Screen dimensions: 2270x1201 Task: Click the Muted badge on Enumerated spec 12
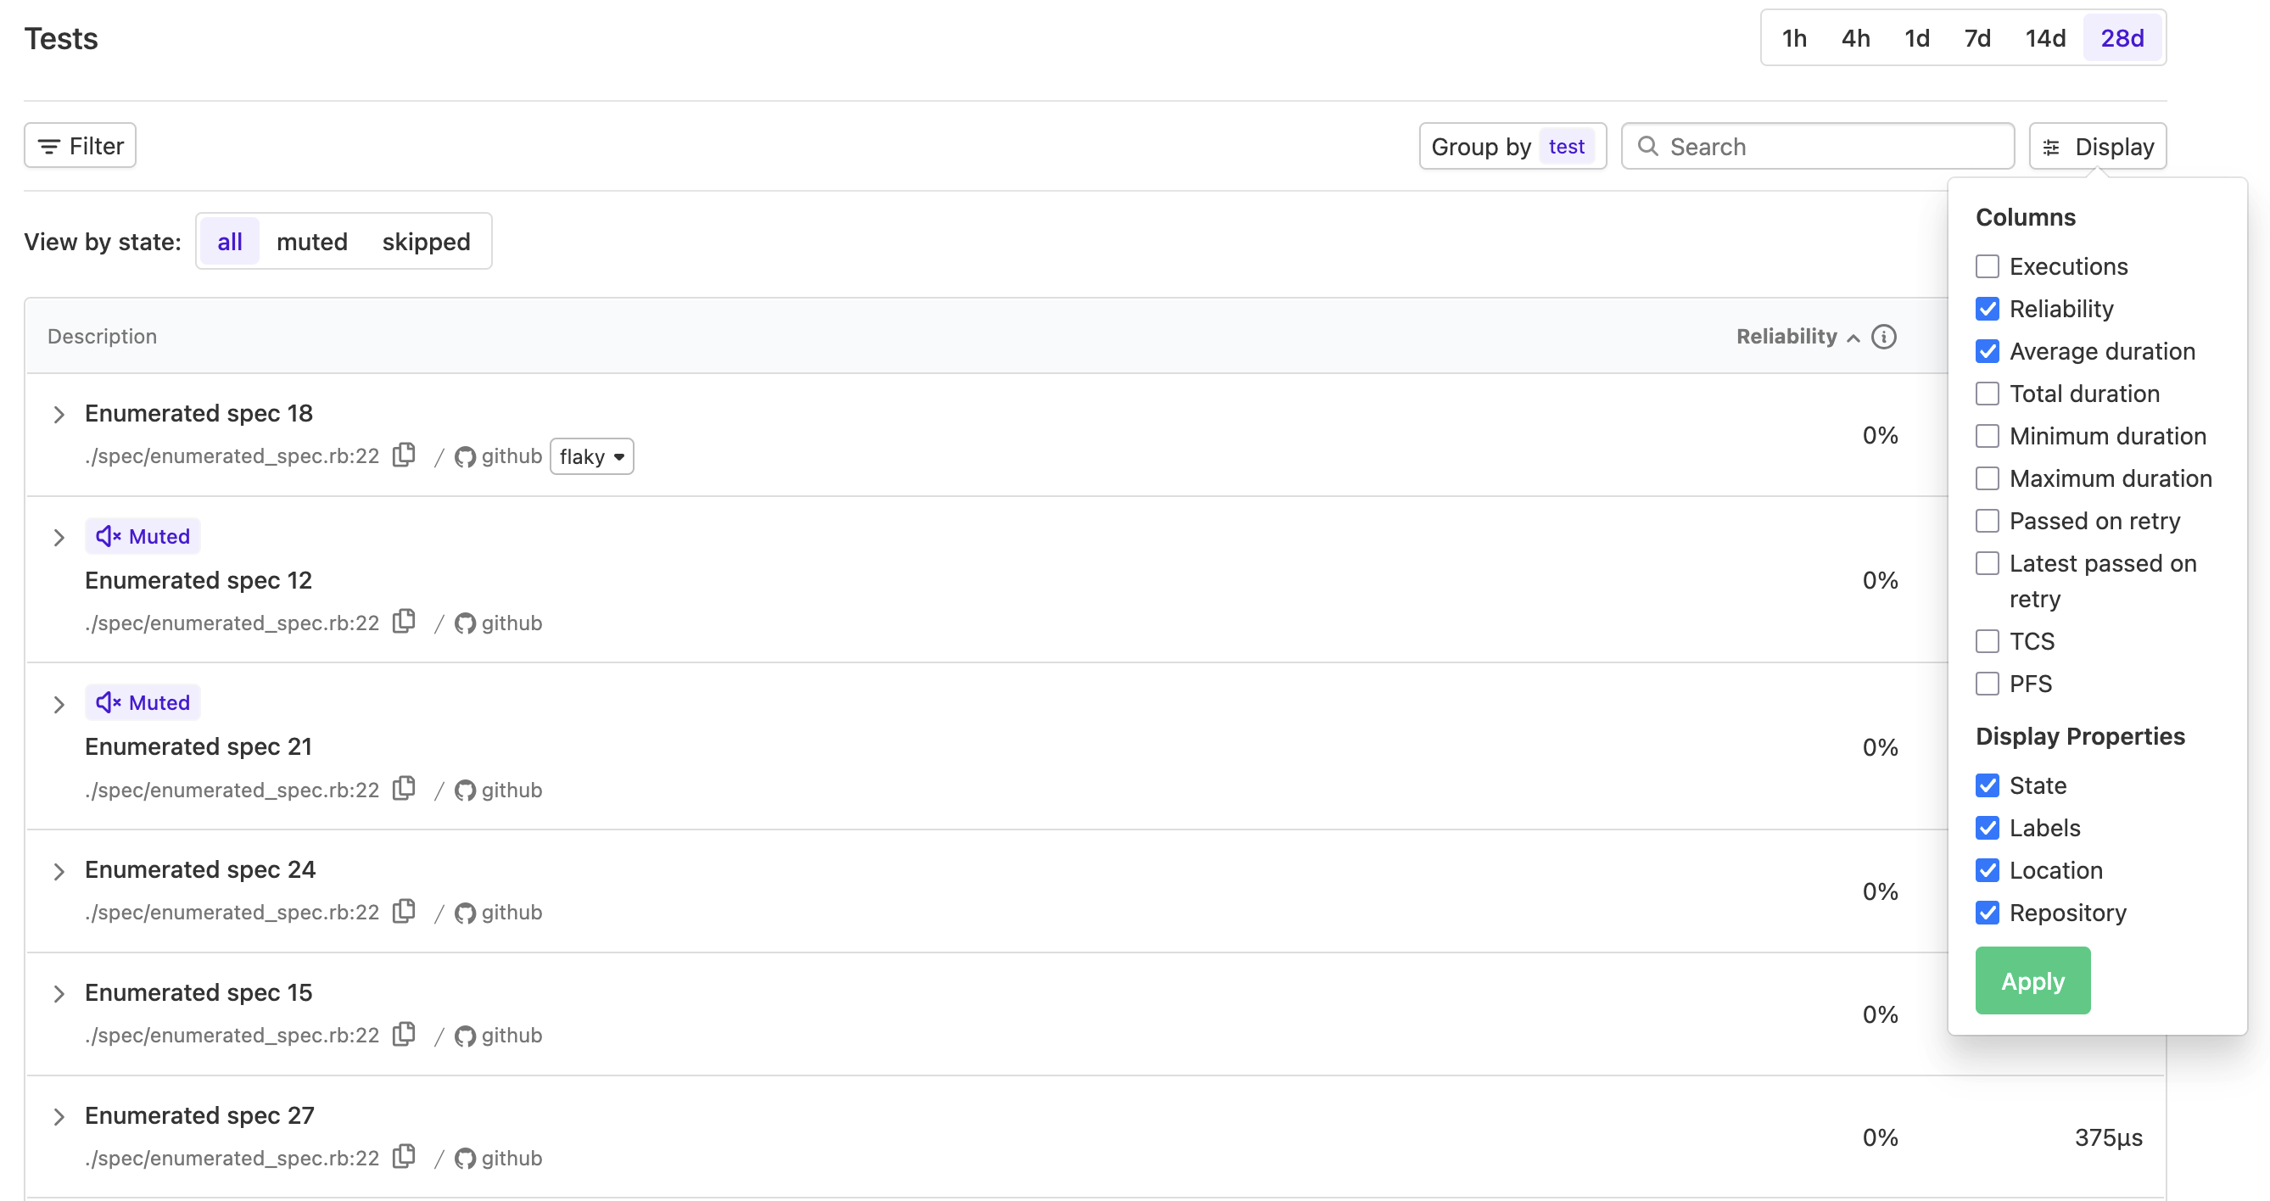143,536
